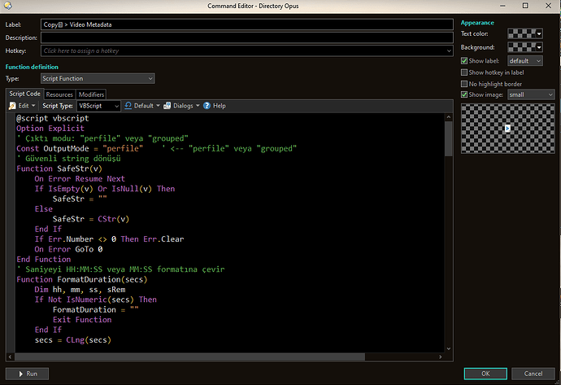
Task: Click the Default settings icon
Action: click(128, 106)
